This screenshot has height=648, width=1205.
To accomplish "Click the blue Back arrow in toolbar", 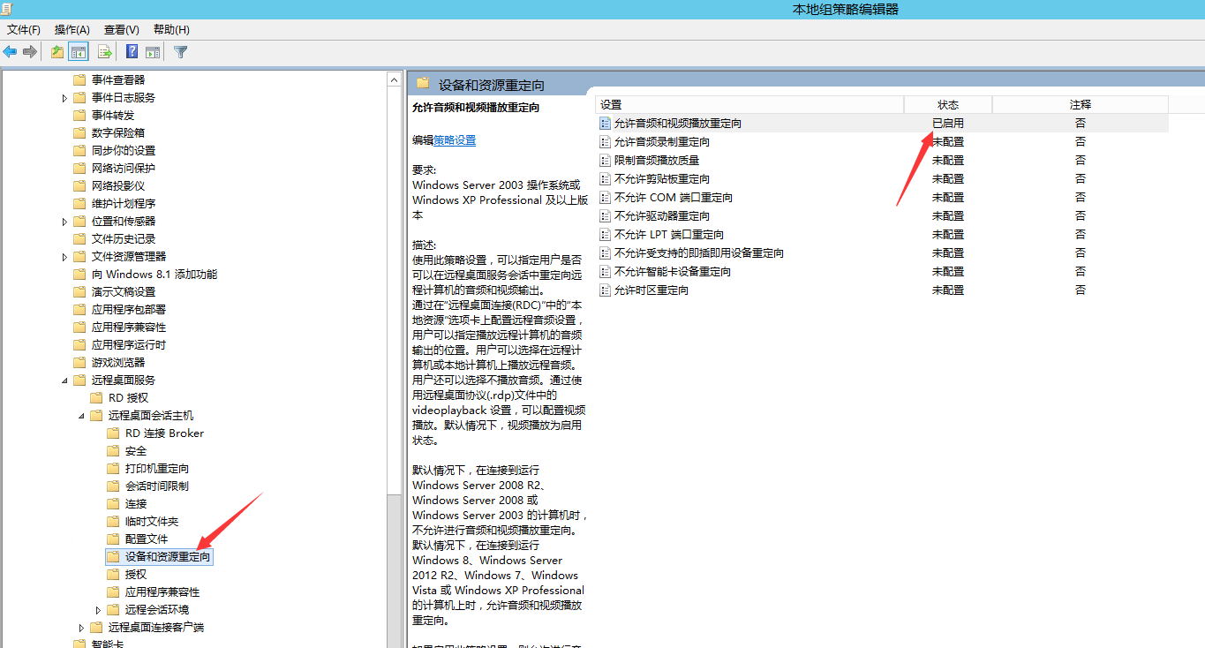I will point(11,52).
